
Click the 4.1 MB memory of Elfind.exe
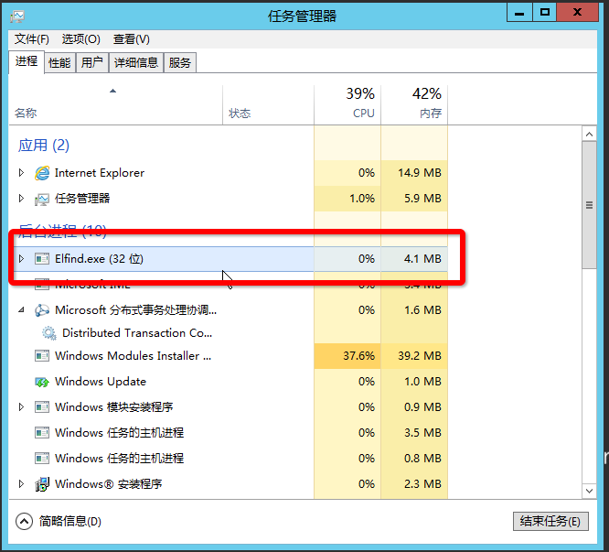tap(422, 259)
